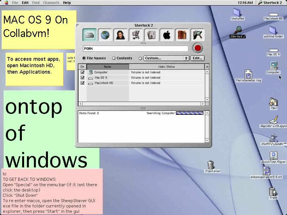Screen dimensions: 287x215
Task: Click the menu bar clock
Action: 245,3
